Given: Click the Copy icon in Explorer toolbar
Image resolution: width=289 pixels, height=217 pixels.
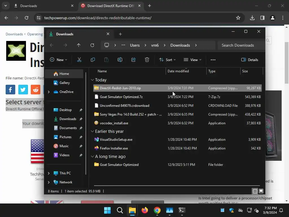Looking at the screenshot, I should pyautogui.click(x=93, y=60).
